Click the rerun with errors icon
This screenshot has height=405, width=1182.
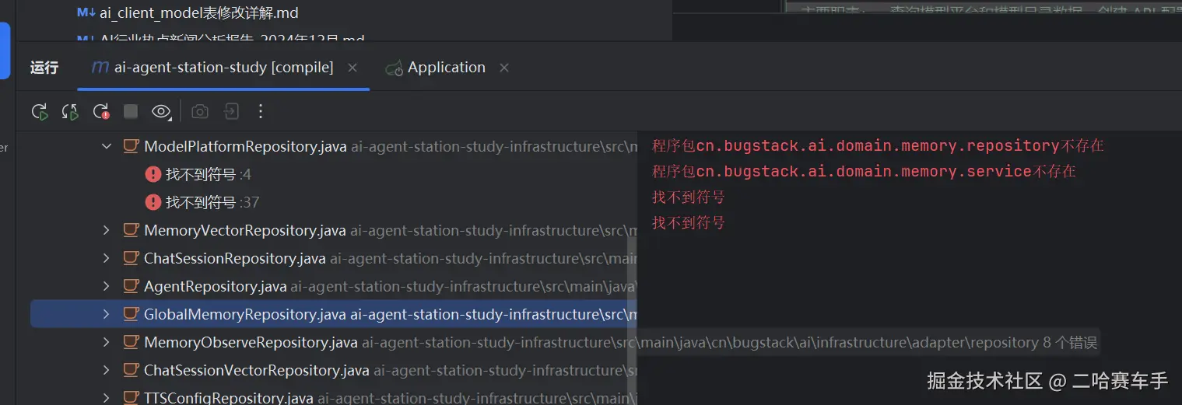coord(100,112)
